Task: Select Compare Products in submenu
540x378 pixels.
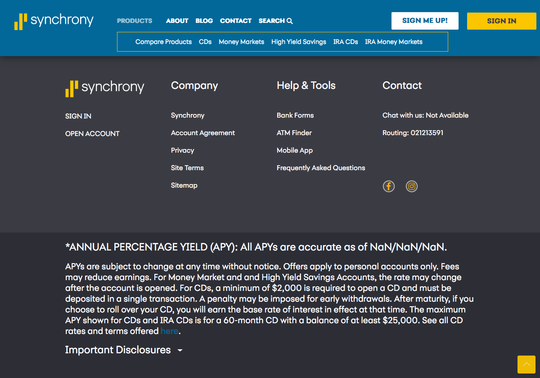Action: (x=164, y=42)
